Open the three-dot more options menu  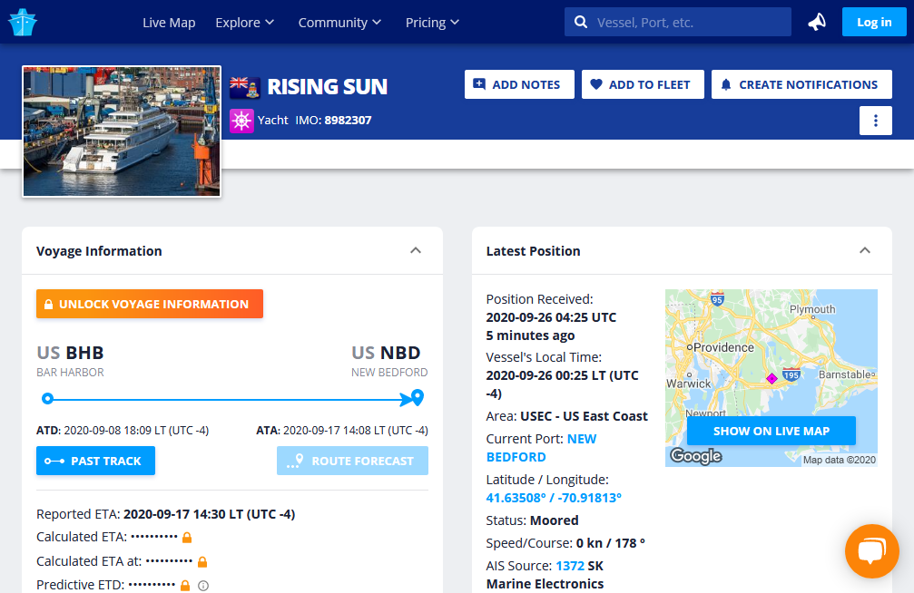876,121
